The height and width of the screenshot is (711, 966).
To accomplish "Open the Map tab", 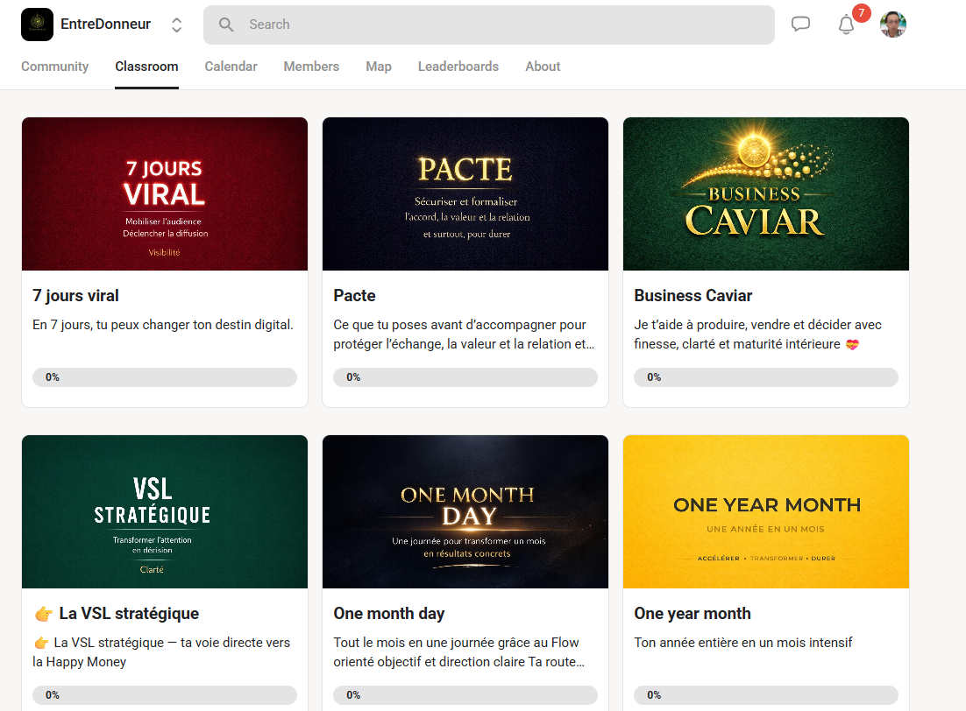I will [x=379, y=67].
